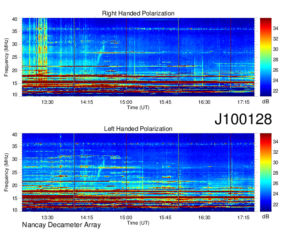The width and height of the screenshot is (283, 230).
Task: Click the 28 dB tick on upper colorbar
Action: click(276, 60)
